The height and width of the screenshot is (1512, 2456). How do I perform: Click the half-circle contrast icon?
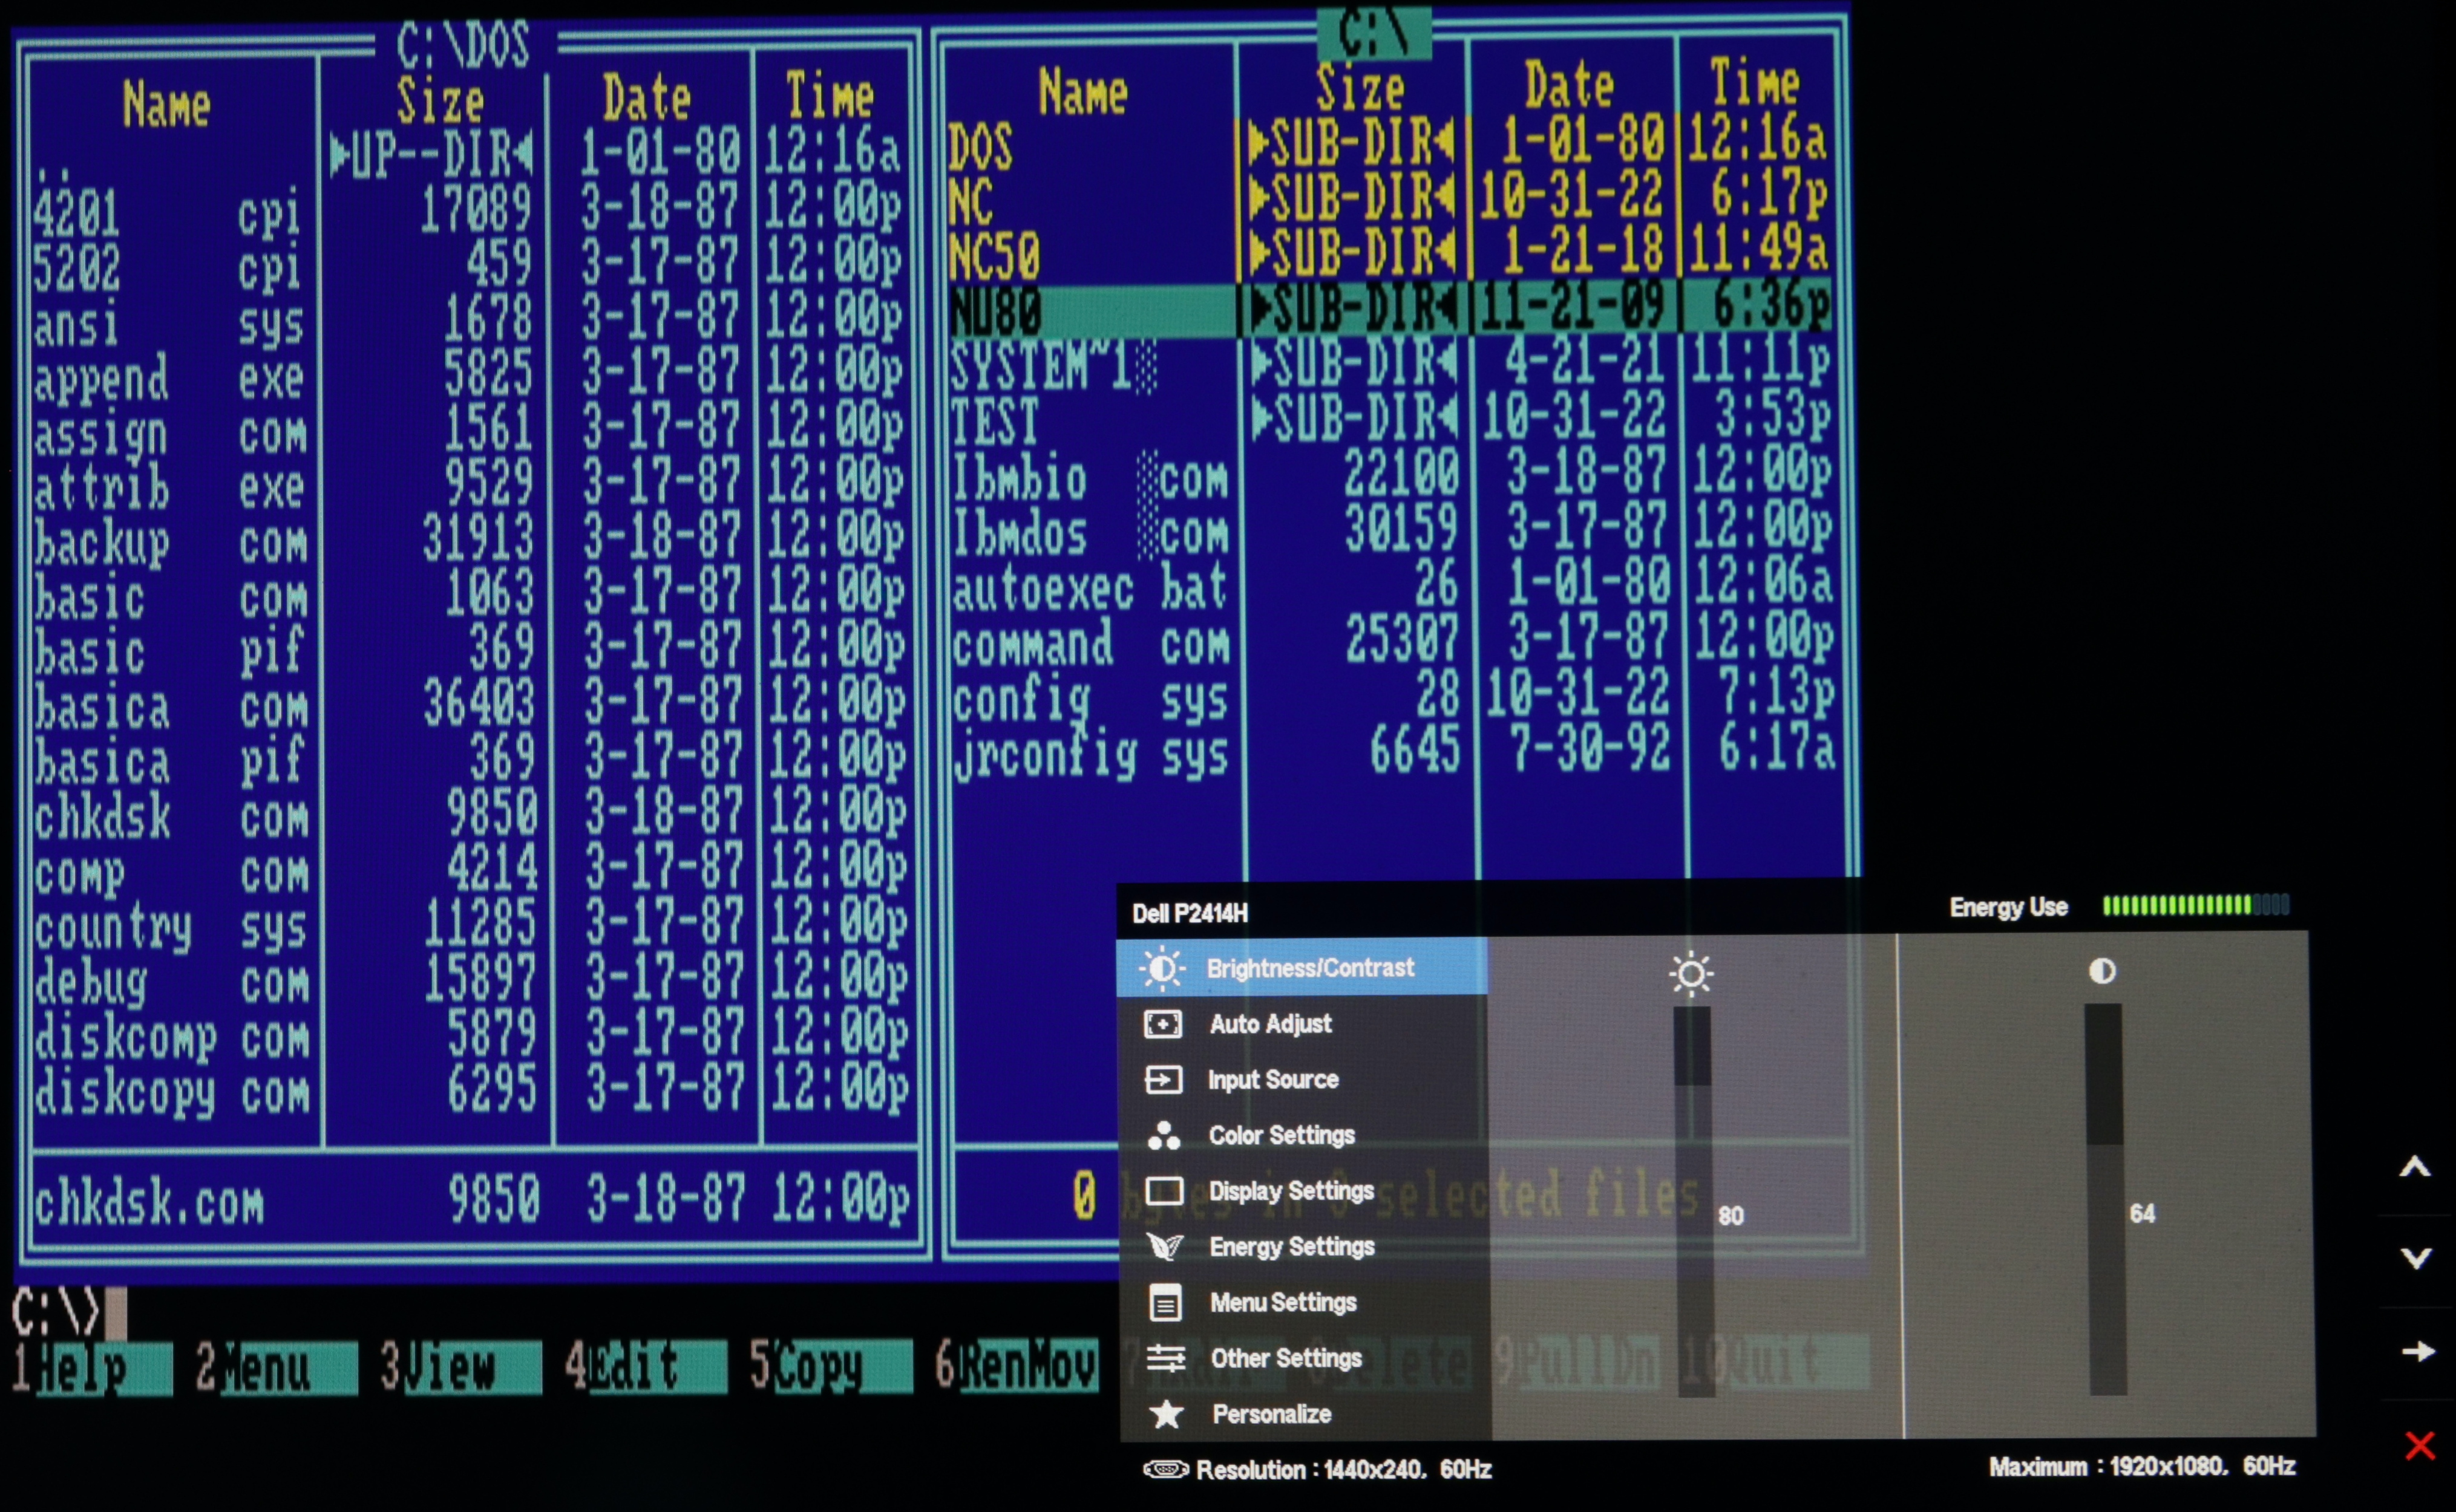2102,971
